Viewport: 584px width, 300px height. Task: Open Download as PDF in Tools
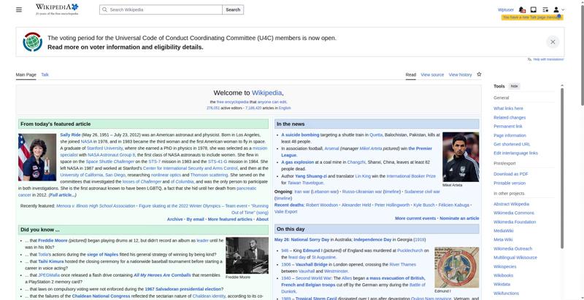(510, 174)
